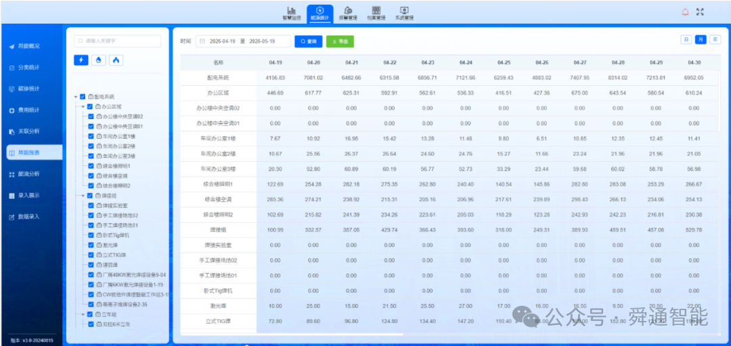
Task: Switch to the 智慧监控 top tab
Action: click(291, 14)
